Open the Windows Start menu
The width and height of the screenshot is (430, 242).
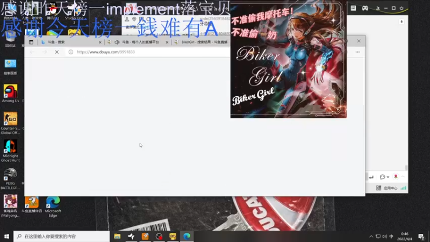[x=6, y=236]
